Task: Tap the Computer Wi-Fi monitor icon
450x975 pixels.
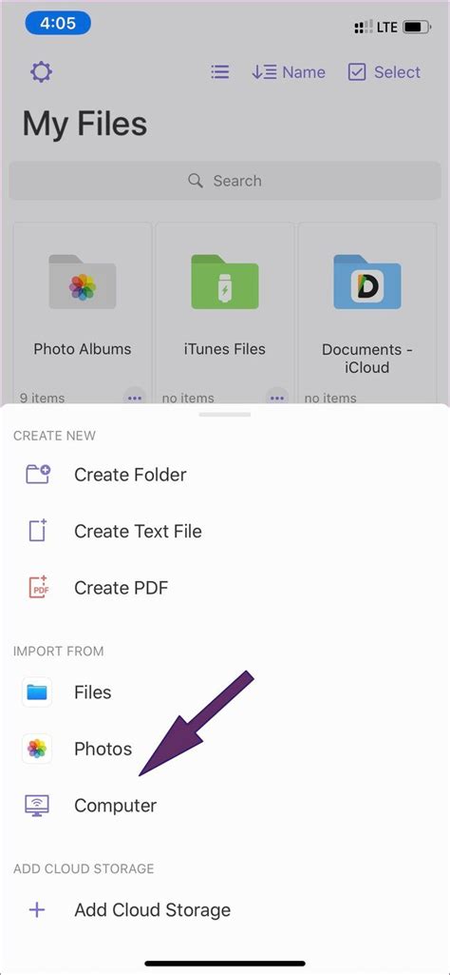Action: pyautogui.click(x=37, y=806)
